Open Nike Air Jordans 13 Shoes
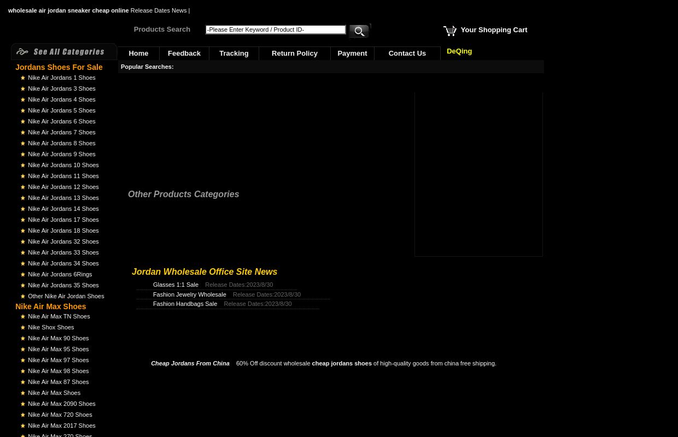This screenshot has width=678, height=437. coord(63,198)
